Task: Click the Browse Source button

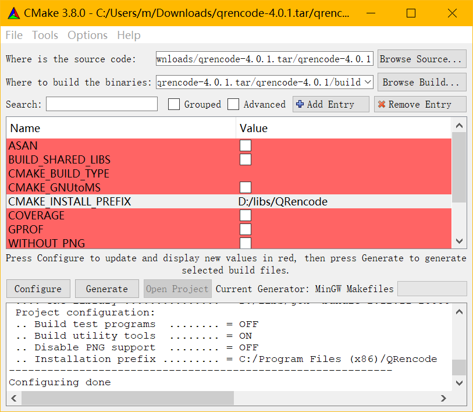Action: tap(422, 59)
